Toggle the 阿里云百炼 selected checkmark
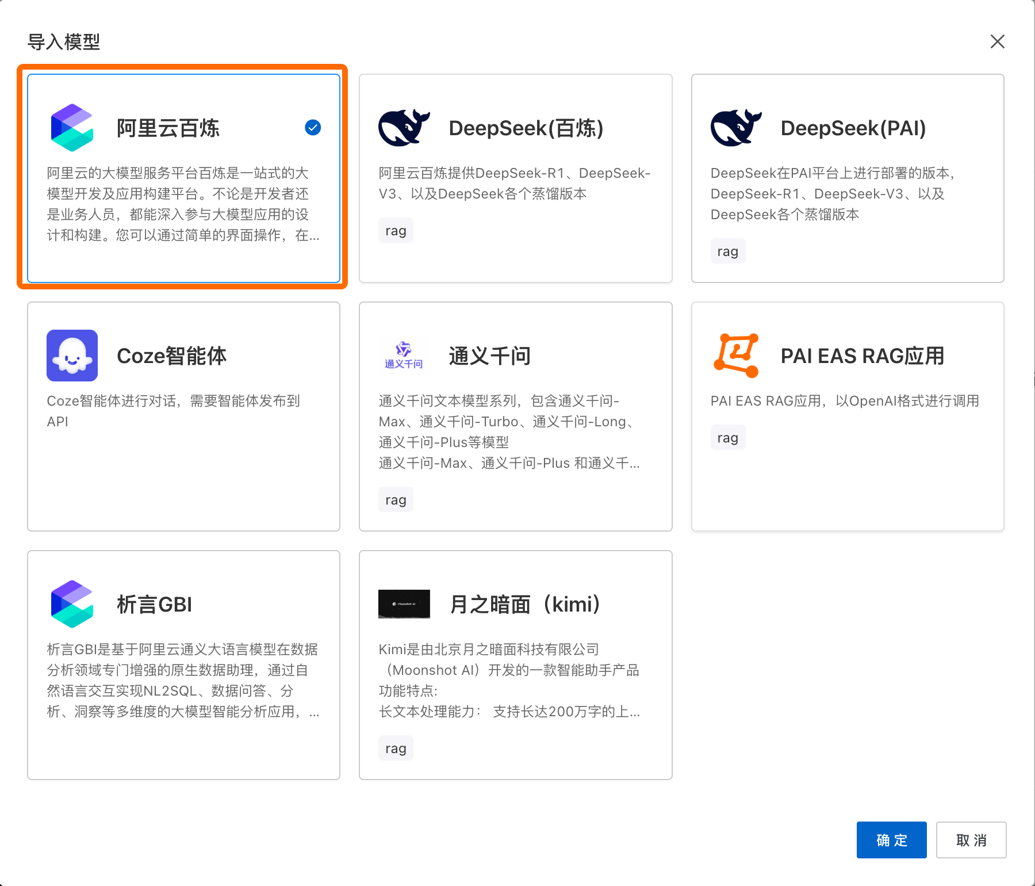The image size is (1035, 886). point(313,128)
